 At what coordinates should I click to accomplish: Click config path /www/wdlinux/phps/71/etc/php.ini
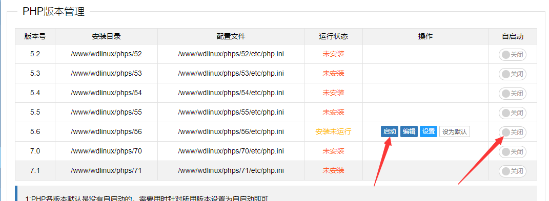tap(231, 171)
